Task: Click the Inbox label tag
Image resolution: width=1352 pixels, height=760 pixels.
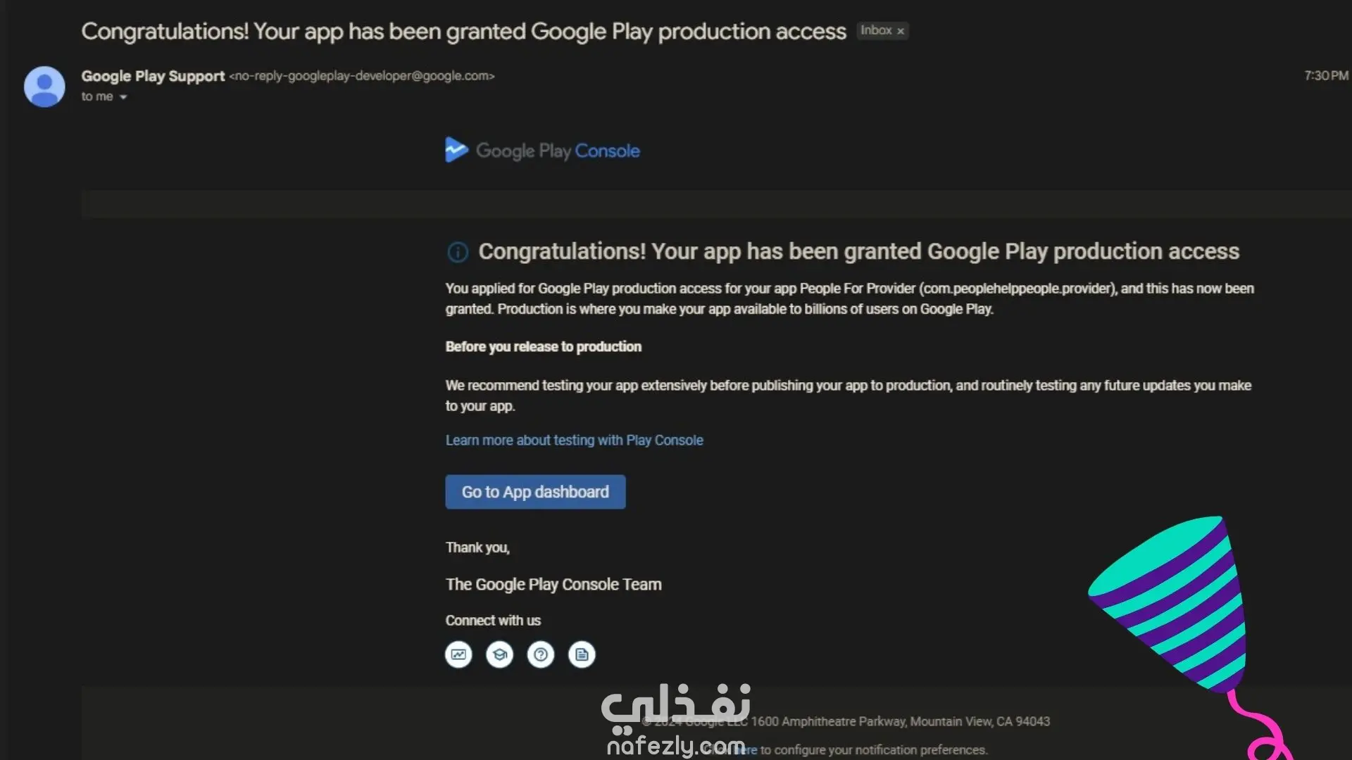Action: tap(875, 30)
